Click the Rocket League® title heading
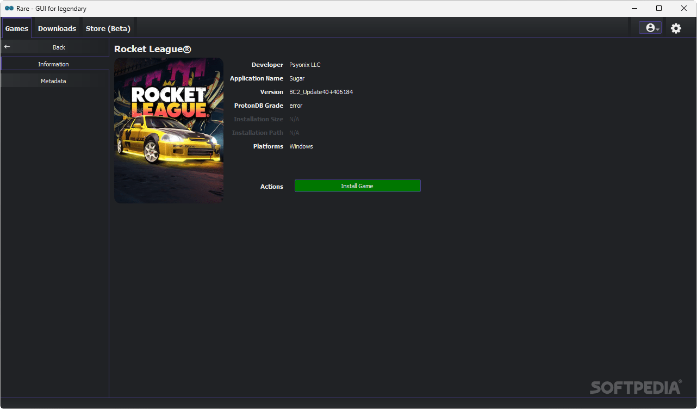The image size is (697, 409). coord(153,49)
